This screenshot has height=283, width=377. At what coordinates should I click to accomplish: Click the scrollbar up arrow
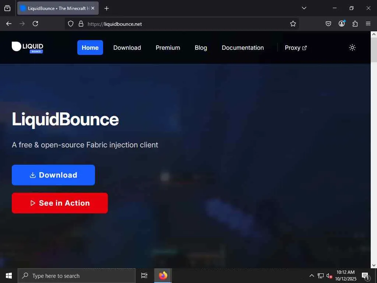pyautogui.click(x=374, y=34)
